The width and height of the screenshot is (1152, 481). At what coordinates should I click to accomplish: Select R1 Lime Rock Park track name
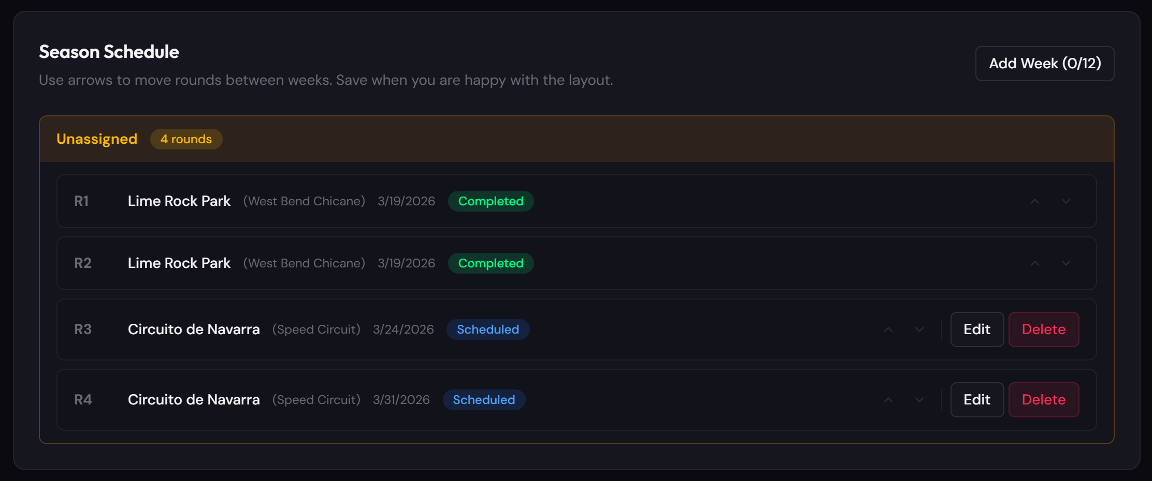tap(179, 201)
